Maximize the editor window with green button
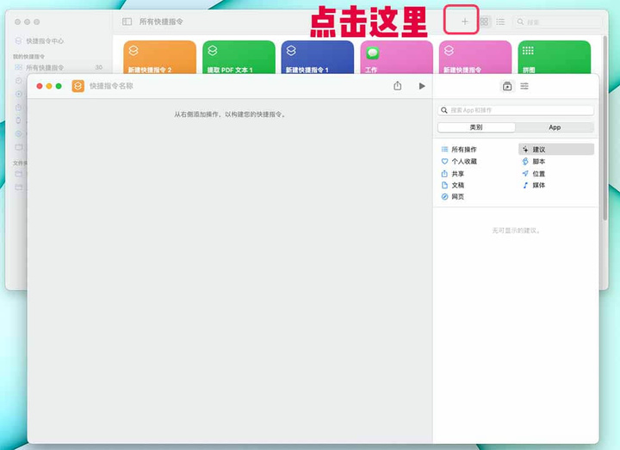This screenshot has height=450, width=620. pyautogui.click(x=59, y=86)
